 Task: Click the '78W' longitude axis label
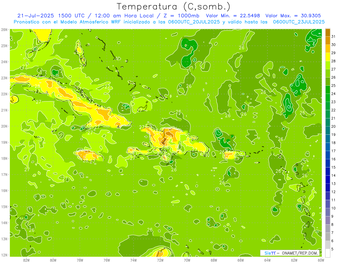coord(80,260)
